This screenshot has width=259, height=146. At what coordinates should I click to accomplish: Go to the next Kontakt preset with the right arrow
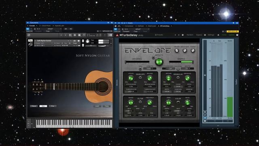(x=66, y=35)
